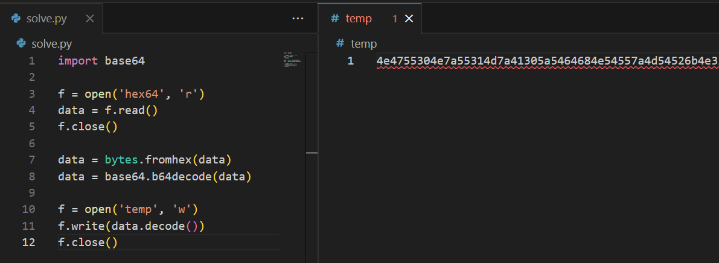Select the solve.py breadcrumb label

(x=52, y=43)
